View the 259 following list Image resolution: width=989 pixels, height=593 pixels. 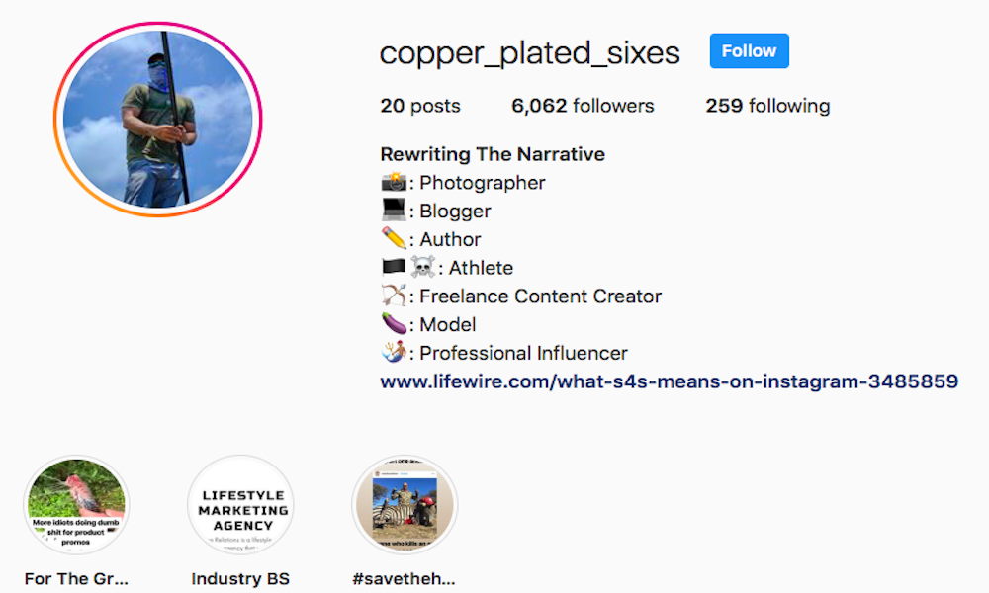pos(767,106)
